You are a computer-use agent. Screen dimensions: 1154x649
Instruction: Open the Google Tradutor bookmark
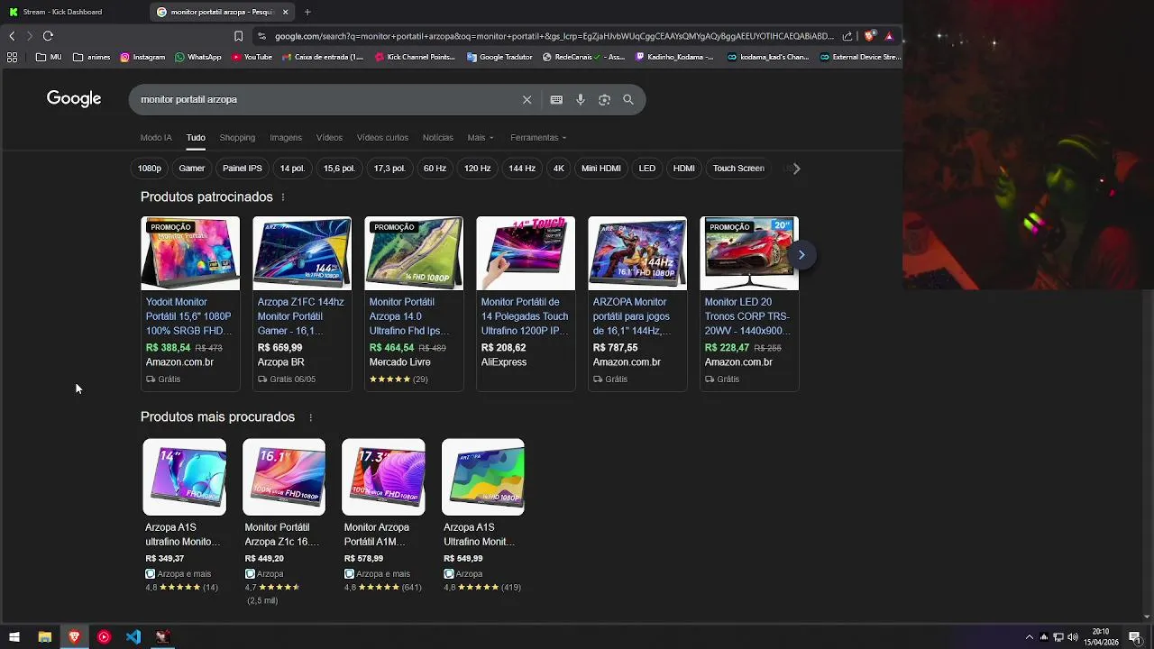[499, 57]
